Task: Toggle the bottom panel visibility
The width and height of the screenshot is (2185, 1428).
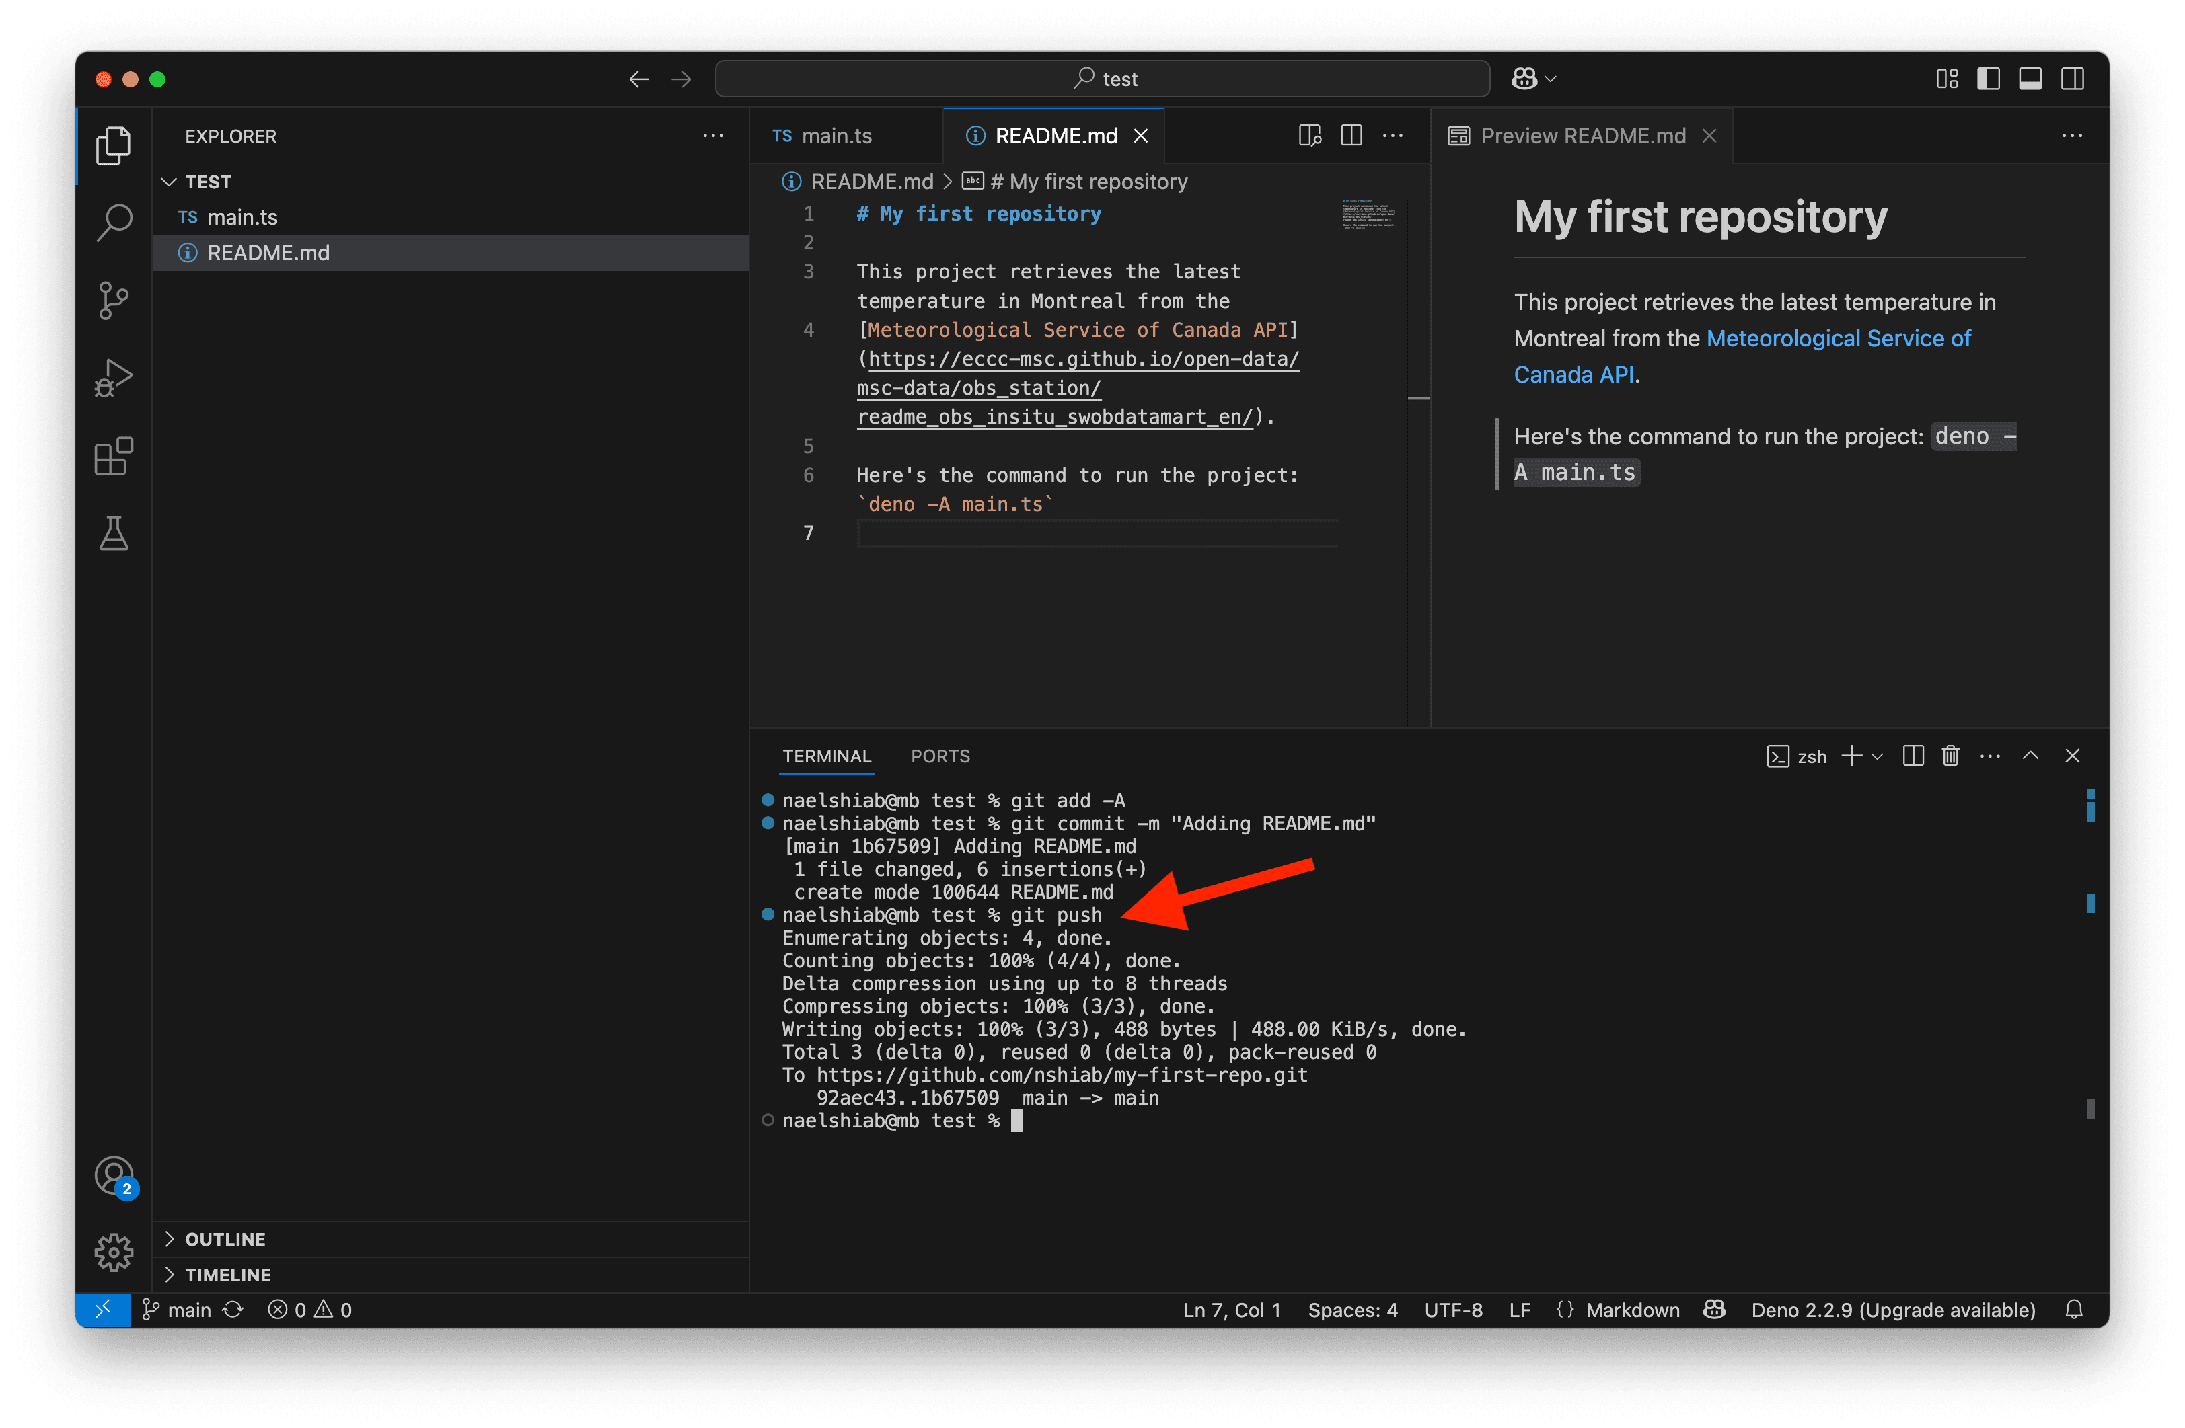Action: tap(2031, 79)
